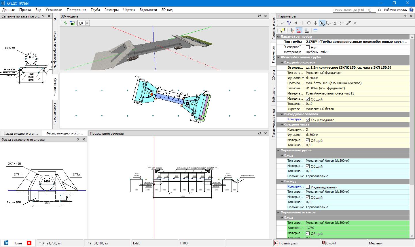Open the blue table grid icon
415x247 pixels.
315,30
